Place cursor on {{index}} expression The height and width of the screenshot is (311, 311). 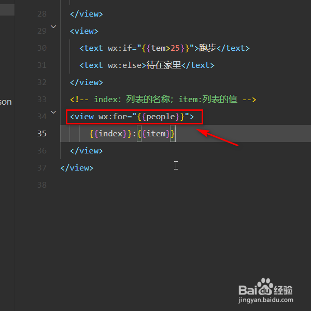[110, 134]
